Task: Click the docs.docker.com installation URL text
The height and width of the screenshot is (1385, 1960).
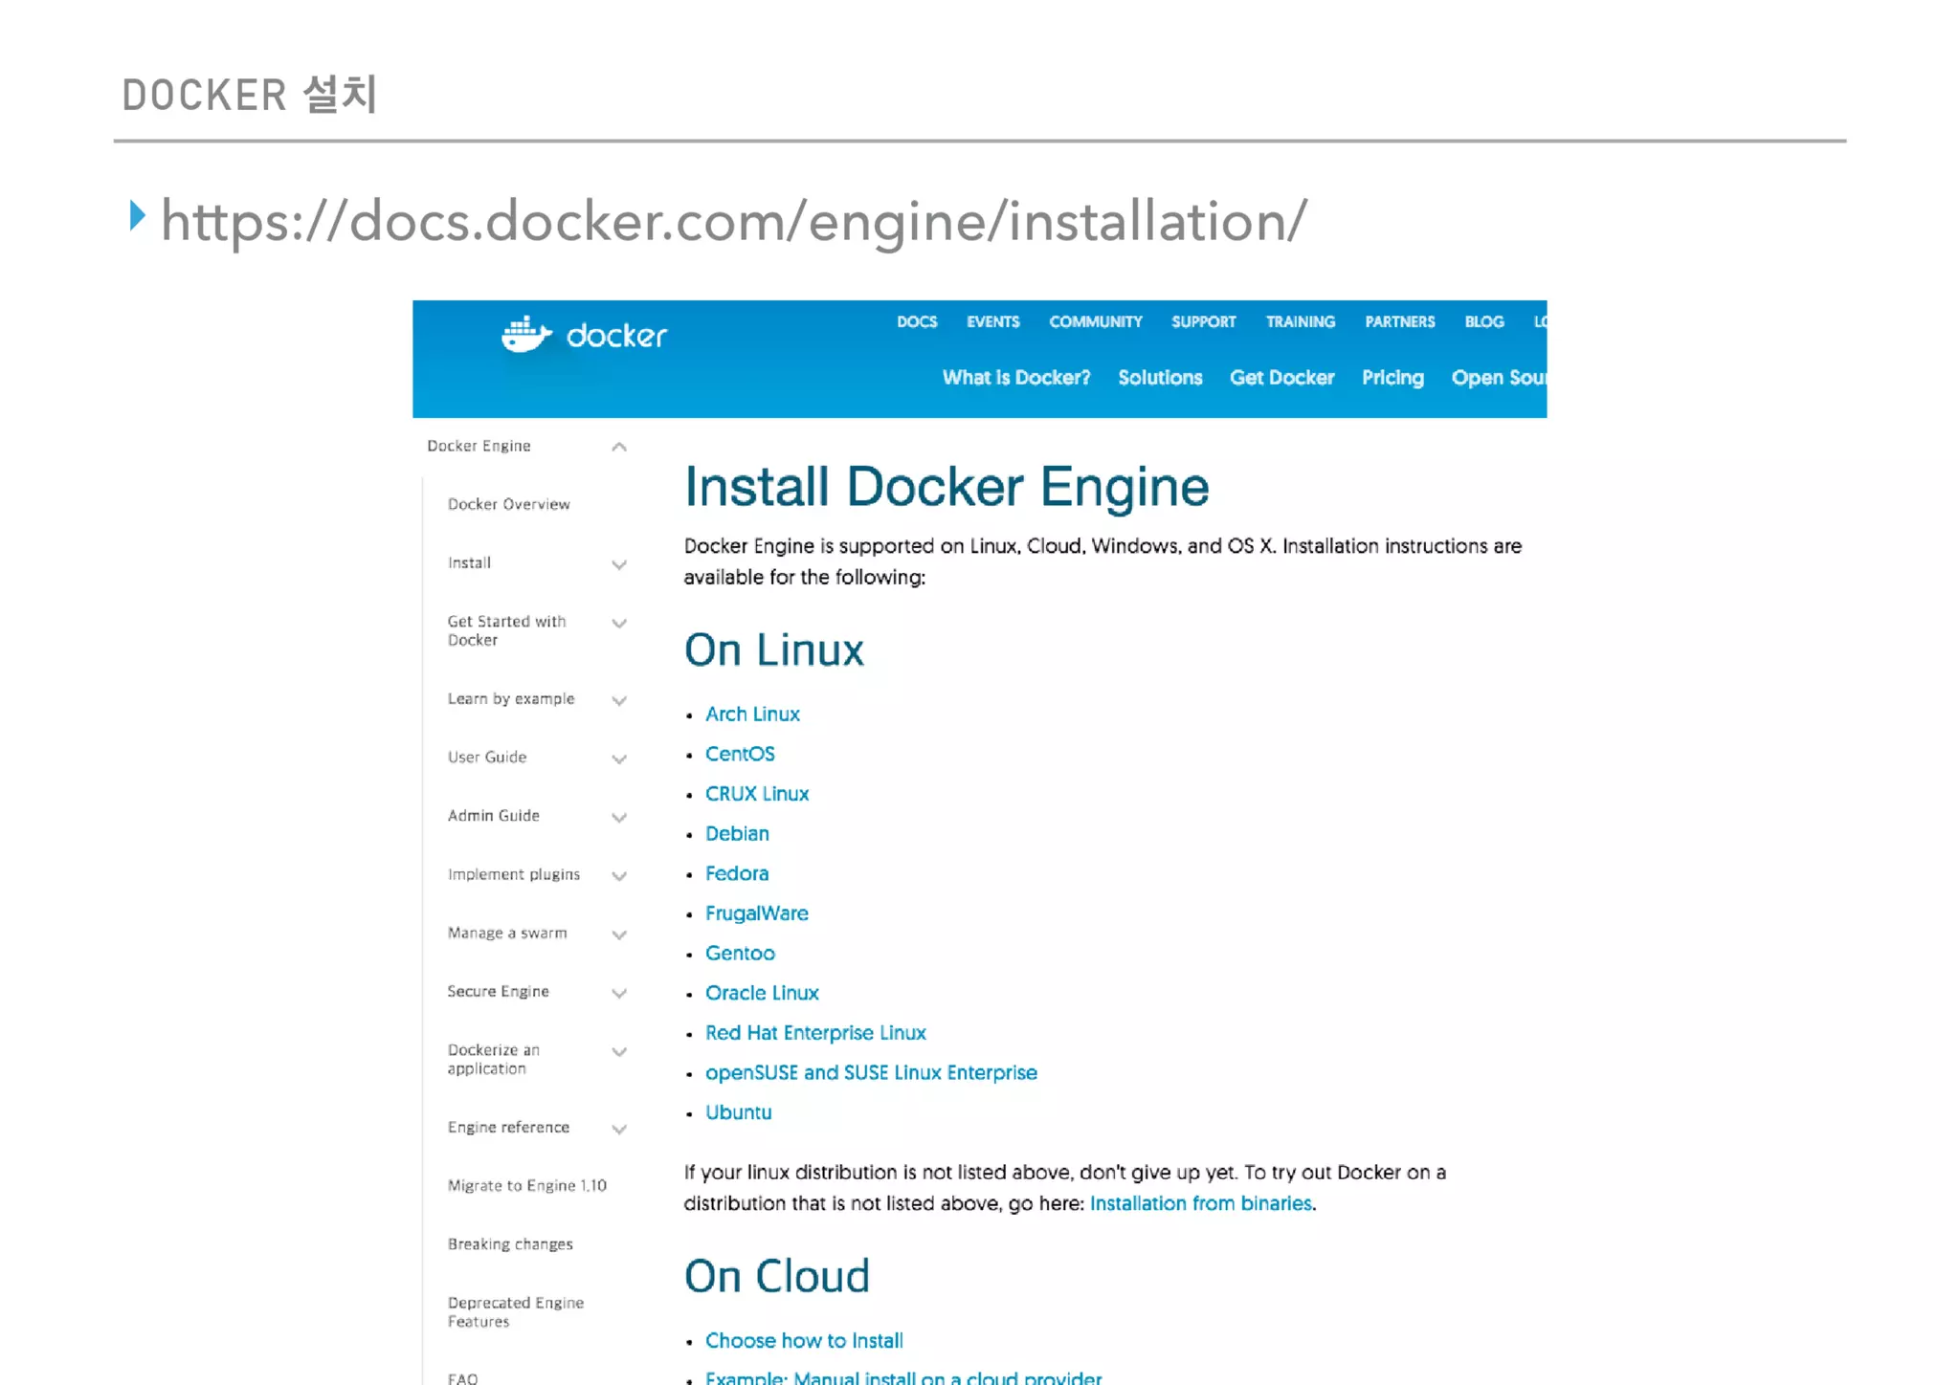Action: tap(734, 222)
